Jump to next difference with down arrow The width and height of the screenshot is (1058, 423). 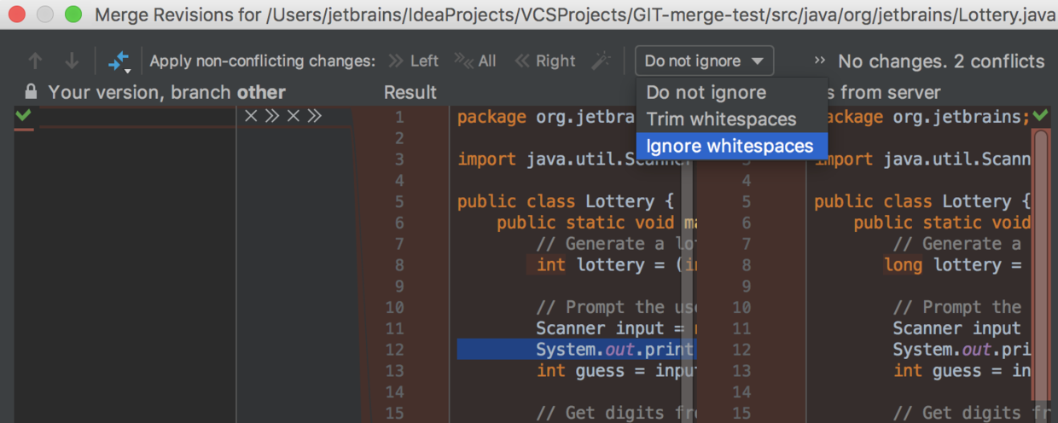tap(73, 61)
